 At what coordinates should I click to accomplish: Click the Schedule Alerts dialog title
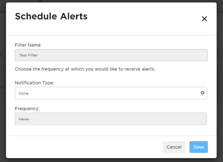[51, 16]
